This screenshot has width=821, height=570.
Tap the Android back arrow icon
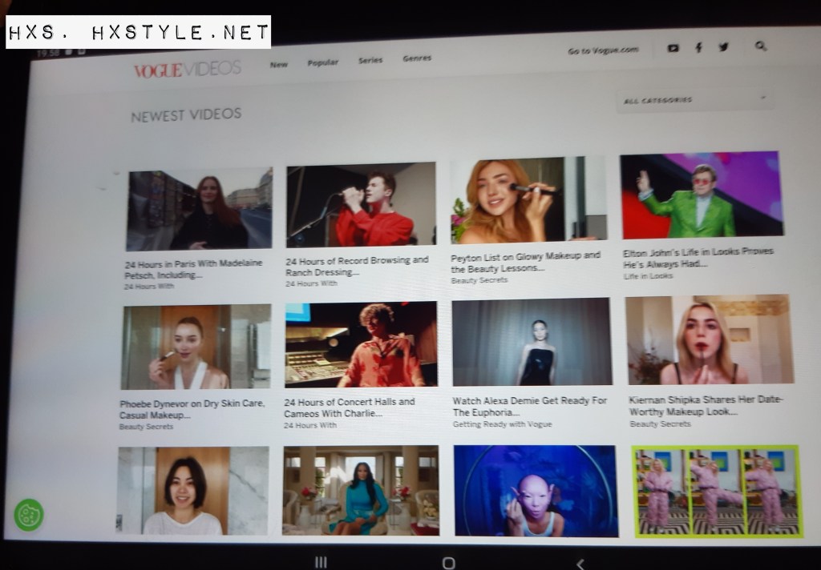pyautogui.click(x=580, y=563)
